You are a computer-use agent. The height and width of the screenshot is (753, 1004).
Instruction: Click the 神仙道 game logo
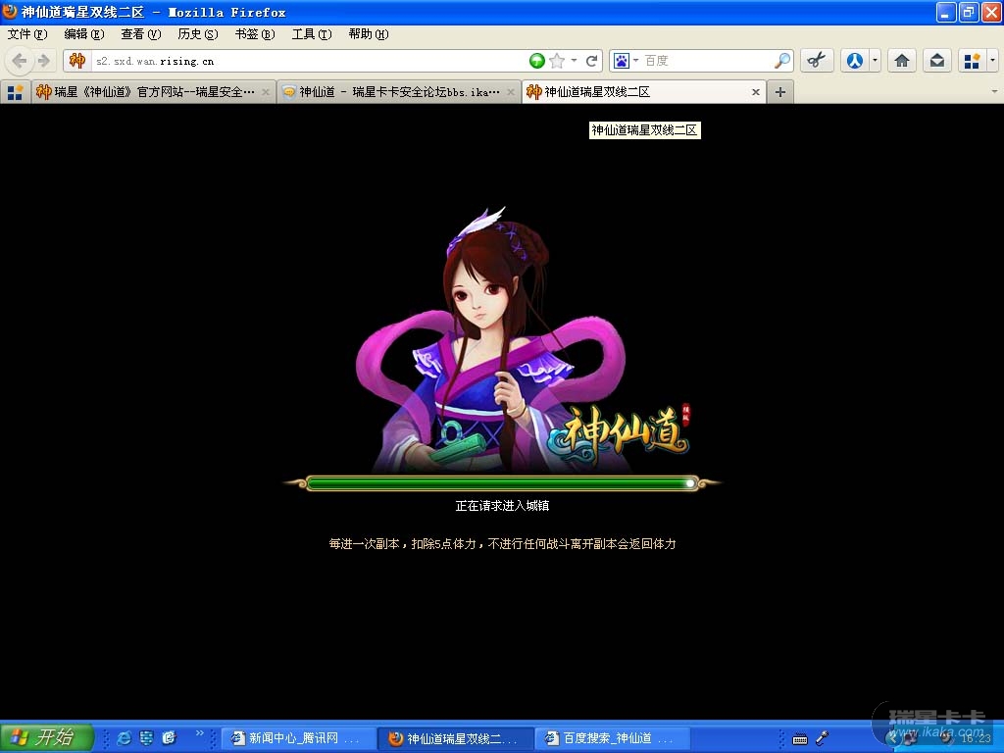[620, 435]
